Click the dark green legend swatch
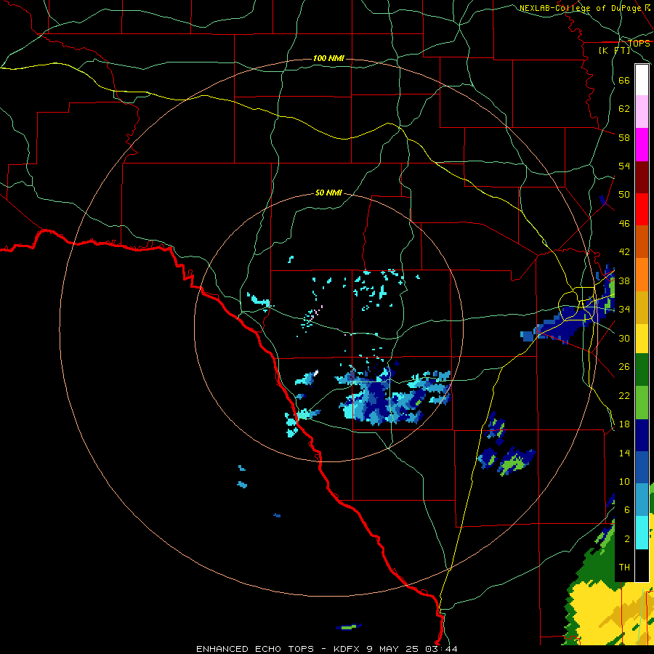The width and height of the screenshot is (654, 654). pos(642,370)
